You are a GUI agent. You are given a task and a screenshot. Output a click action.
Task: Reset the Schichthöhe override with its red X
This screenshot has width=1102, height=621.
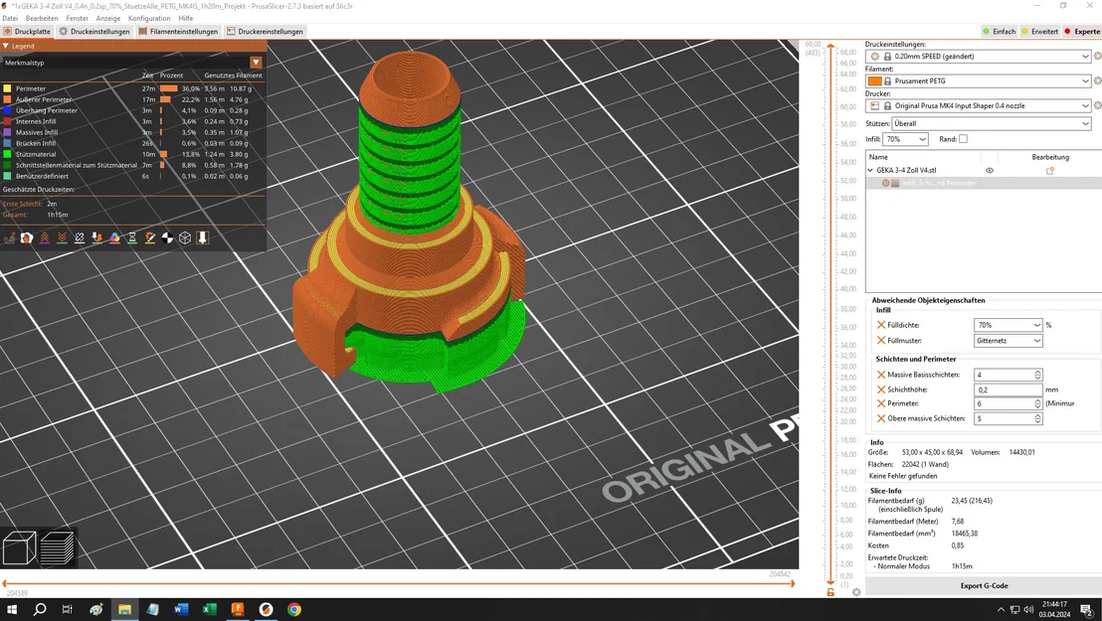tap(880, 389)
